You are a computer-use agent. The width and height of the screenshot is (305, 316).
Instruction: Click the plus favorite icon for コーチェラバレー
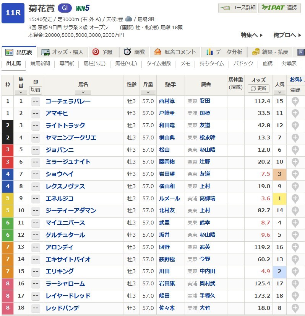coord(295,101)
